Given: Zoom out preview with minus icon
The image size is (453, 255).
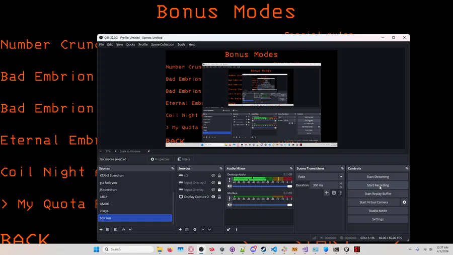Looking at the screenshot, I should point(101,151).
